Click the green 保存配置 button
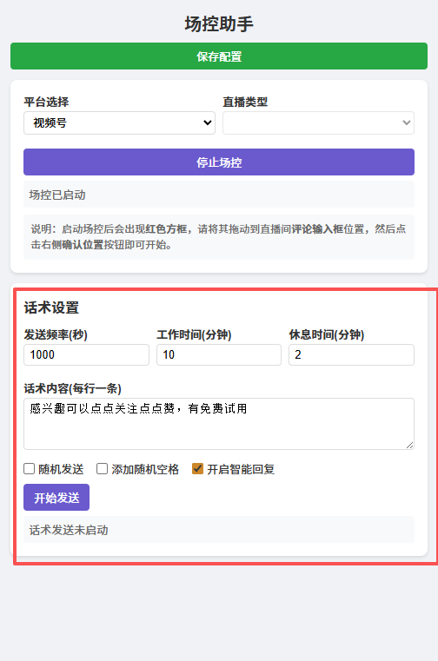 tap(219, 56)
